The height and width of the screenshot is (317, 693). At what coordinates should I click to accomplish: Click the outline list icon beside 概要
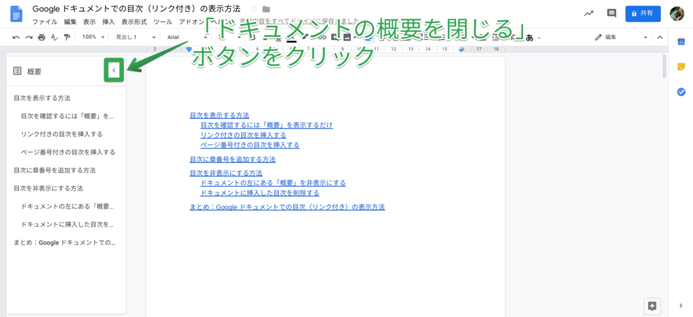pos(17,71)
